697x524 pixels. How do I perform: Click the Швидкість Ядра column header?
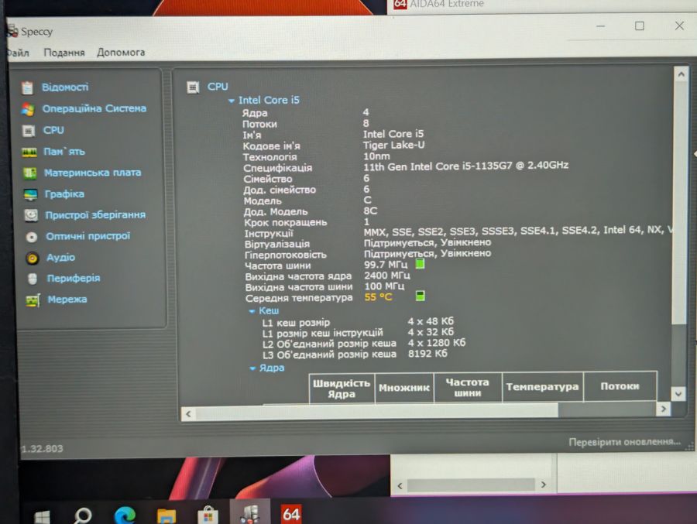342,389
